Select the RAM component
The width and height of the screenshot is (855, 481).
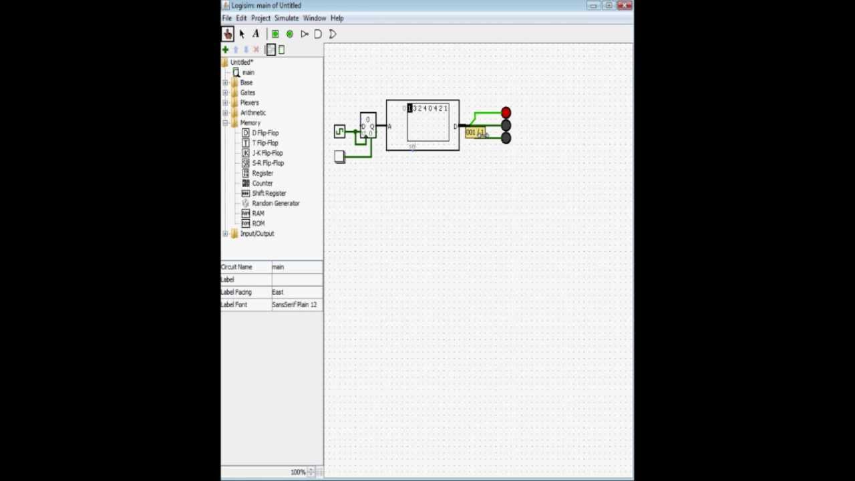(253, 213)
